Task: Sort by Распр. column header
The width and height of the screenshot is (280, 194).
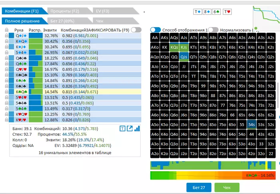Action: (x=35, y=30)
